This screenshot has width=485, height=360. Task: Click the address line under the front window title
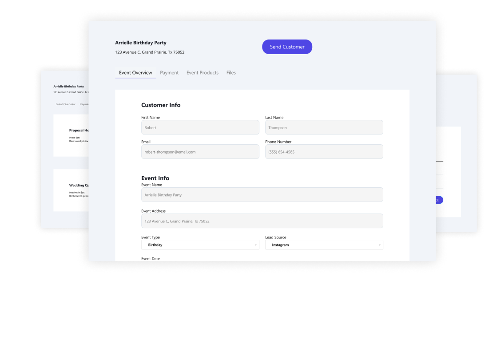(150, 52)
